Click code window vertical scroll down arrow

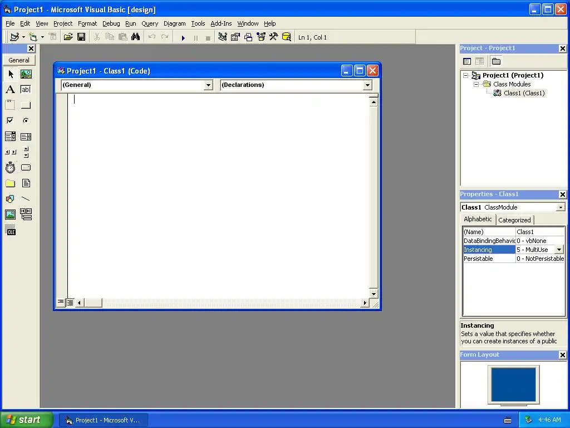374,294
